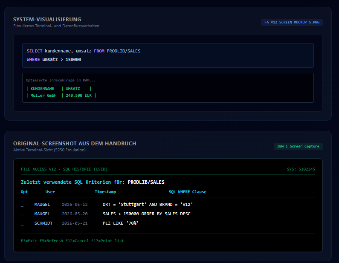
Task: Click the FA_V12_SCREEN_MOCKUP_5.PNG badge
Action: (292, 22)
